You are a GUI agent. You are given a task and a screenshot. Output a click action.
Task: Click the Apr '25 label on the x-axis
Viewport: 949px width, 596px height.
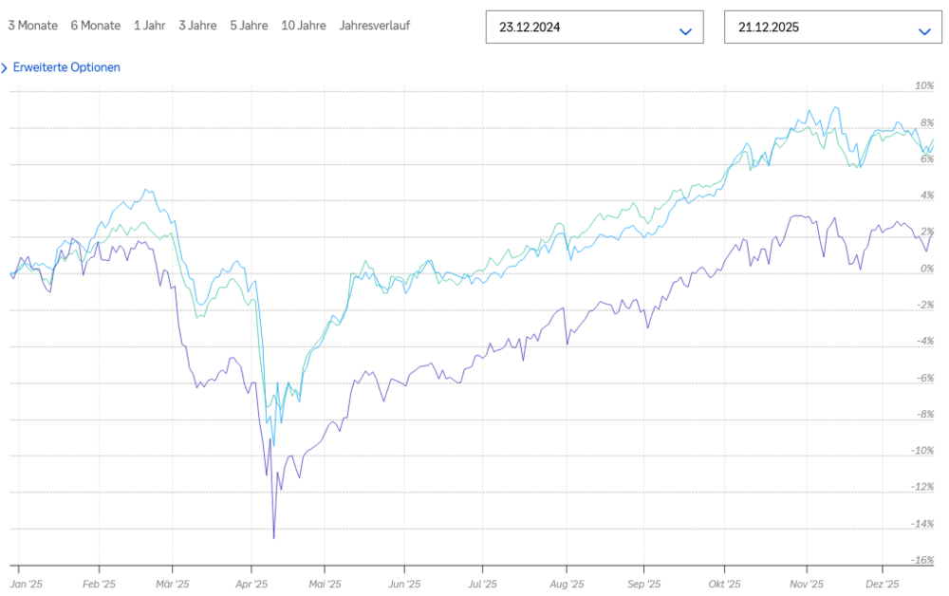click(250, 585)
